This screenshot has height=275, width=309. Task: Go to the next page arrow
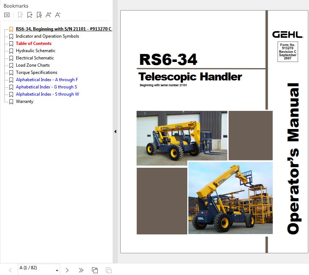67,270
